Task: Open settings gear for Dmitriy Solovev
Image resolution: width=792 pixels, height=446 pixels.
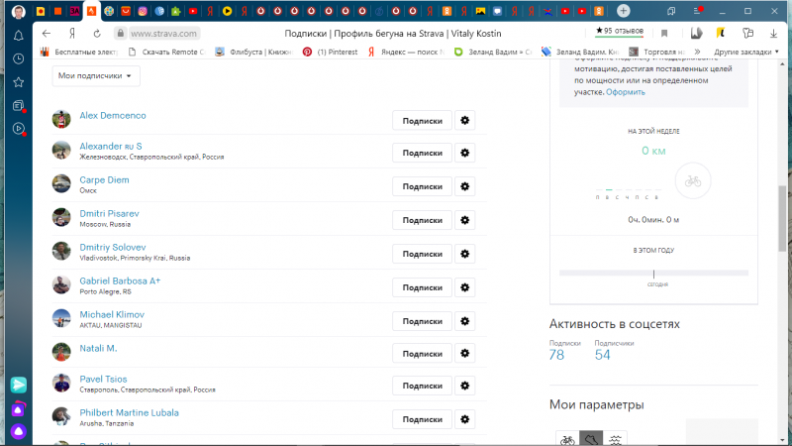Action: tap(464, 254)
